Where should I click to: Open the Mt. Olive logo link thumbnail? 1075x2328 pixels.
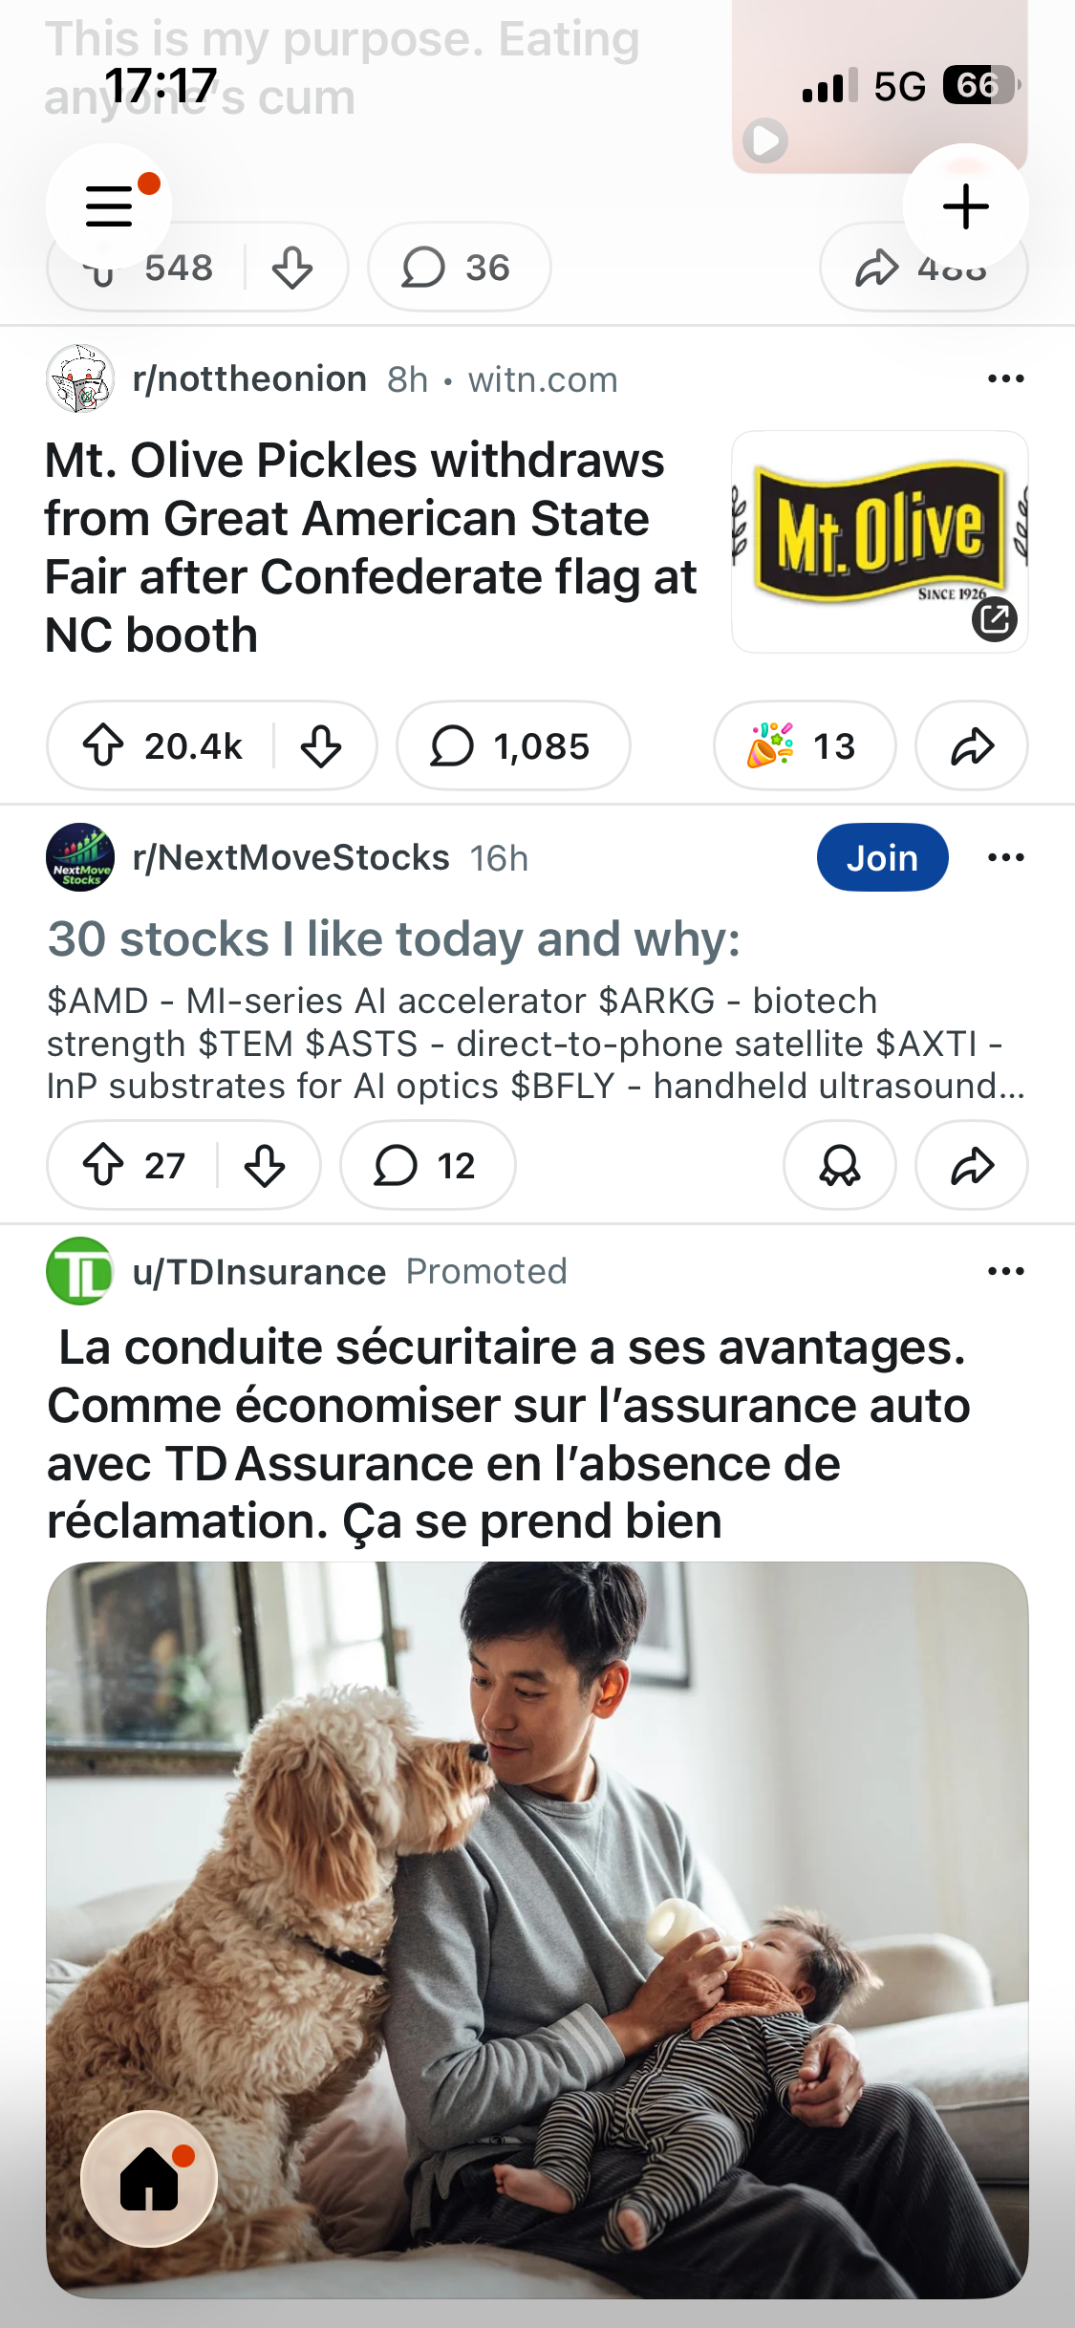tap(879, 542)
